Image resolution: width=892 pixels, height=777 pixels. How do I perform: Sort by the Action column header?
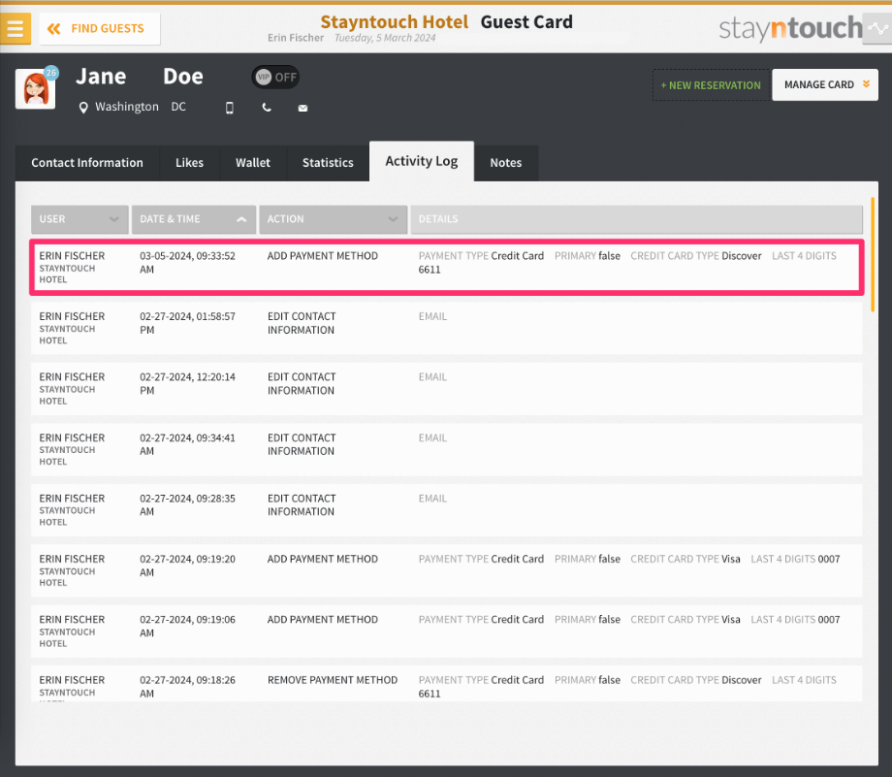pyautogui.click(x=333, y=219)
